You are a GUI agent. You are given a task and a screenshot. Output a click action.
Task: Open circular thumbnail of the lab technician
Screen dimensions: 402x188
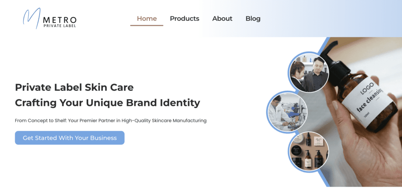[287, 112]
